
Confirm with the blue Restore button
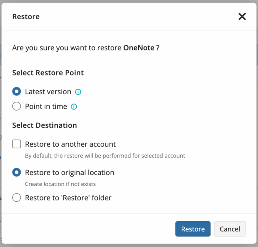click(x=193, y=229)
